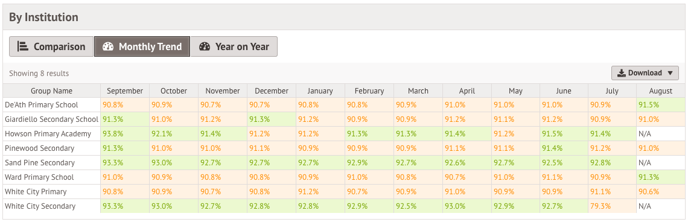Switch to the Comparison tab
The image size is (688, 222).
(x=51, y=46)
